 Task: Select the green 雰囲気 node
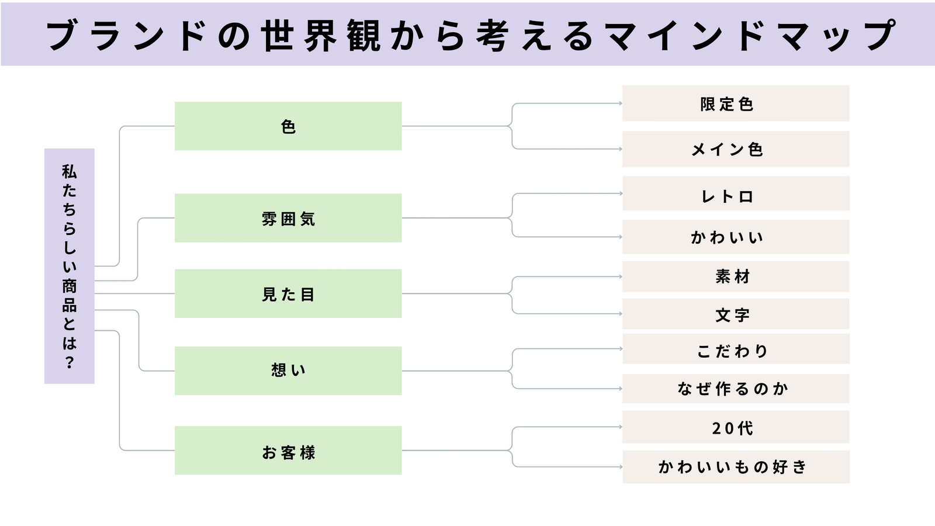tap(288, 218)
